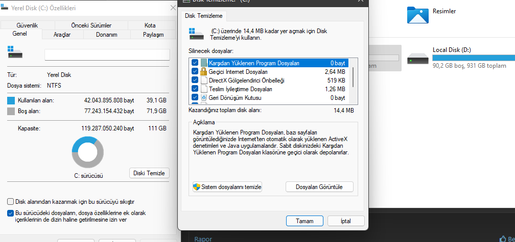Click the Resimler folder label
The image size is (515, 242).
coord(444,11)
